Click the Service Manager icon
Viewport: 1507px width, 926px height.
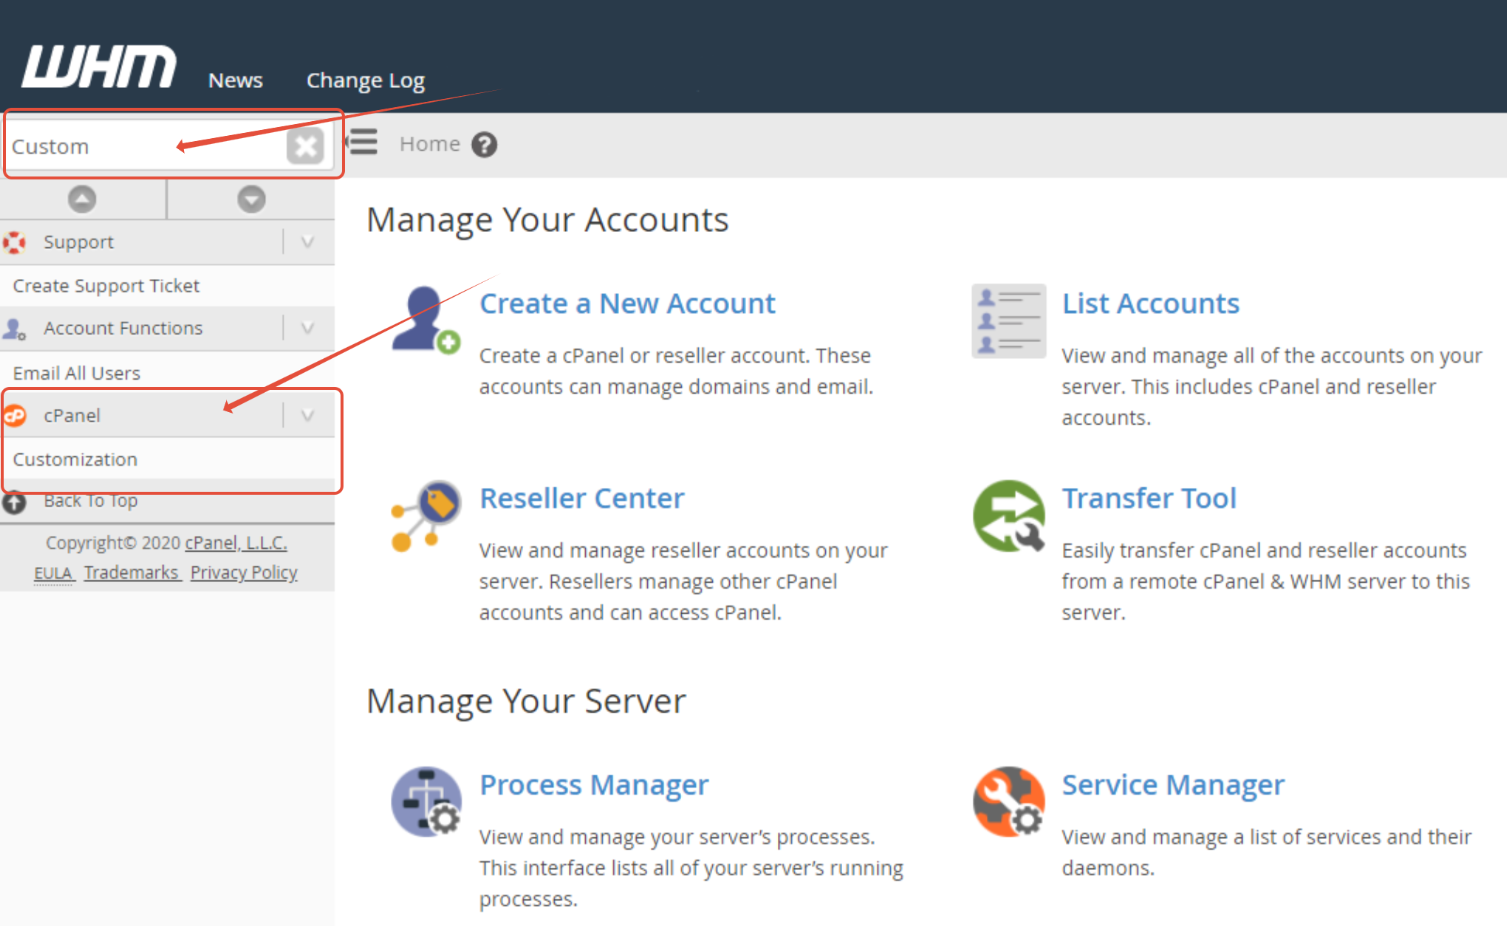(x=1008, y=801)
